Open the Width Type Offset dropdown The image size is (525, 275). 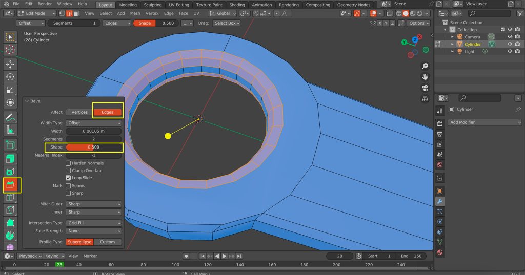pyautogui.click(x=94, y=123)
